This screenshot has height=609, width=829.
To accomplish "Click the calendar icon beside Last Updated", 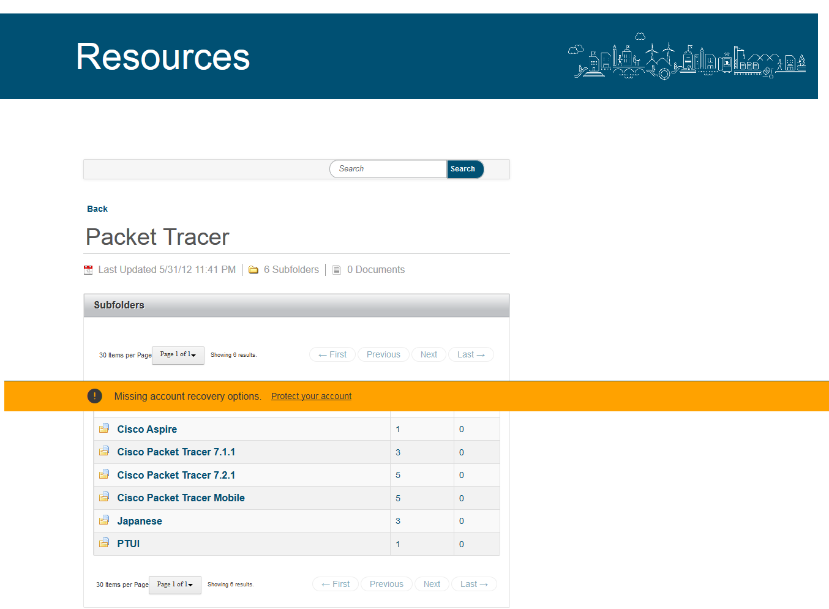I will tap(88, 270).
